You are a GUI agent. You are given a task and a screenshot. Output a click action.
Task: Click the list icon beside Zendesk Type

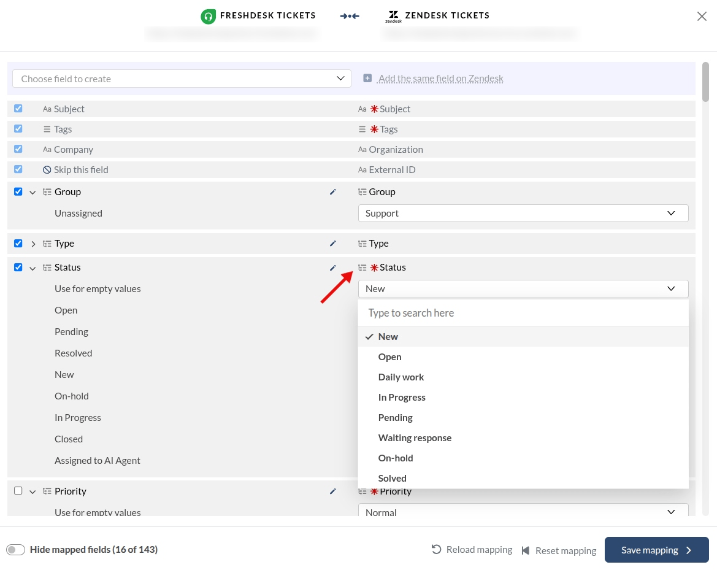(x=362, y=244)
